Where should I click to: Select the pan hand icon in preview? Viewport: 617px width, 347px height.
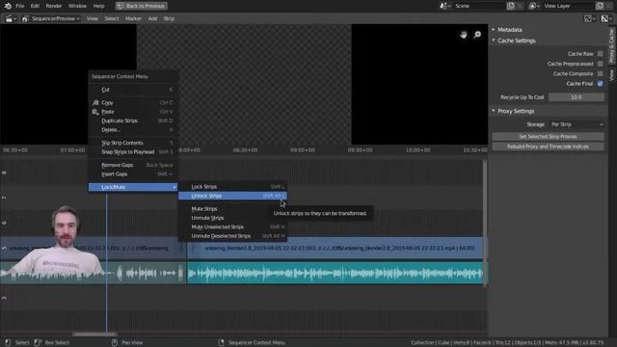pos(464,35)
